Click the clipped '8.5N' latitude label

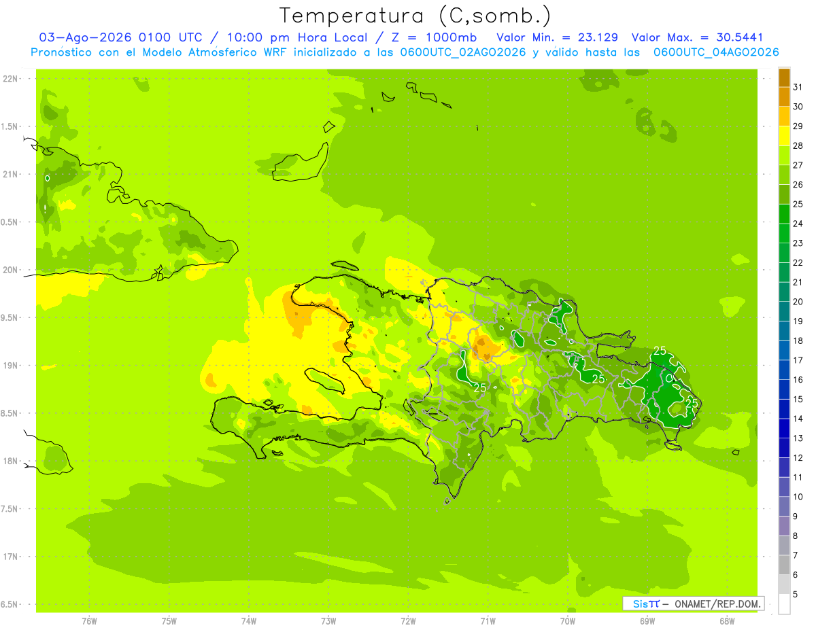pos(10,413)
